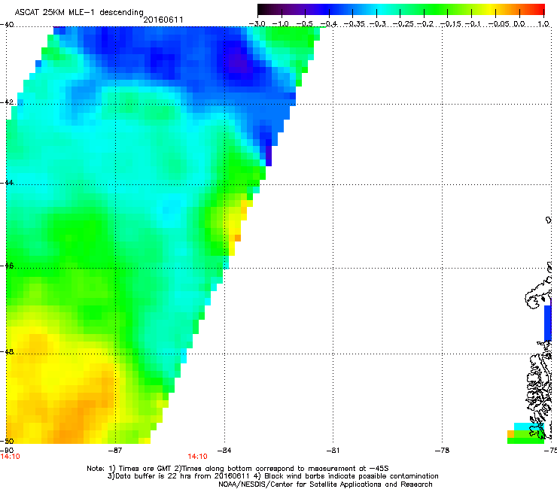557x489 pixels.
Task: Click the -87 longitude label
Action: pyautogui.click(x=115, y=451)
